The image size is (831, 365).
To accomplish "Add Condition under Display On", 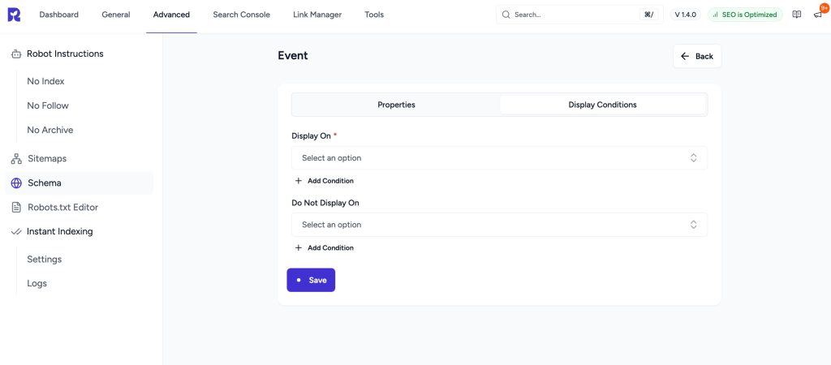I will click(325, 181).
